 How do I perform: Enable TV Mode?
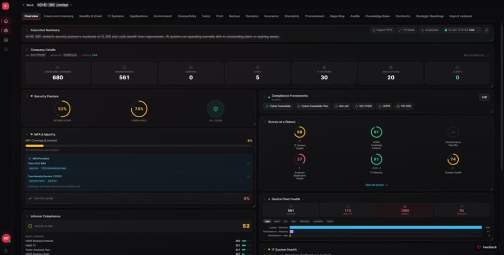[407, 30]
